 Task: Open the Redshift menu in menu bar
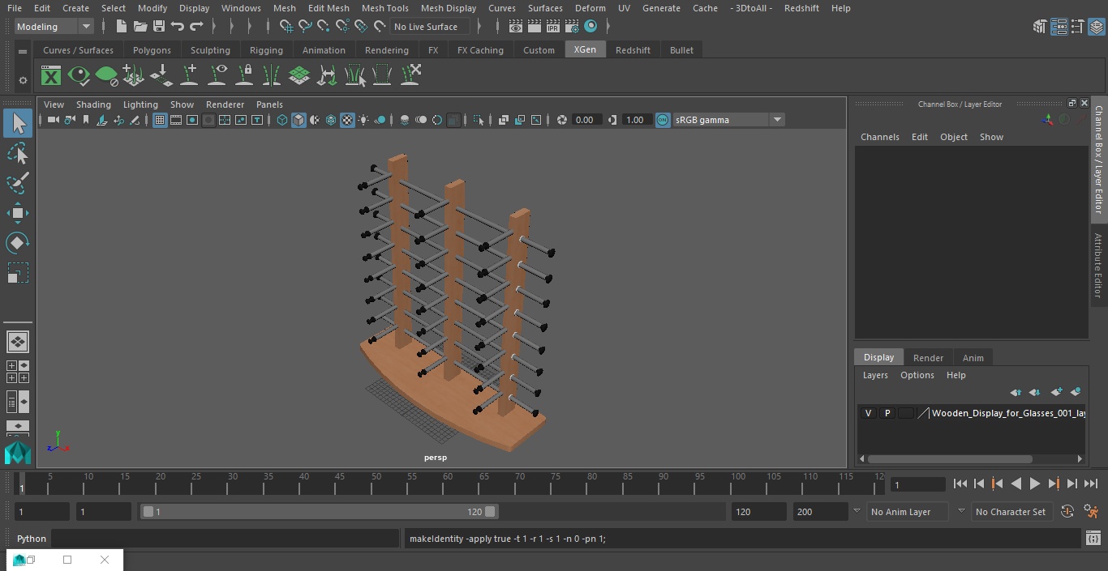pyautogui.click(x=801, y=8)
